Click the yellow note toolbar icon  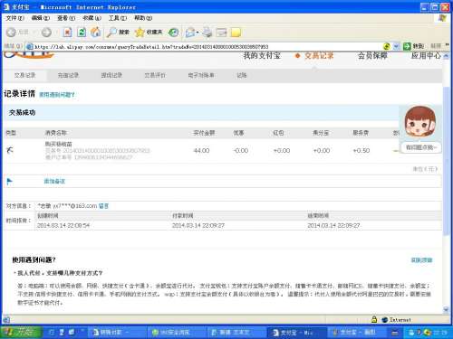coord(236,33)
